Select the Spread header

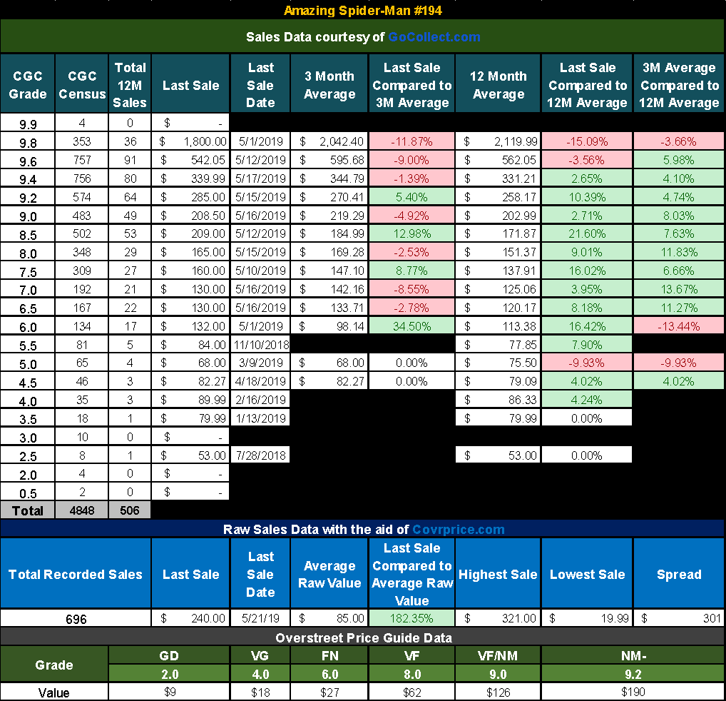tap(679, 574)
